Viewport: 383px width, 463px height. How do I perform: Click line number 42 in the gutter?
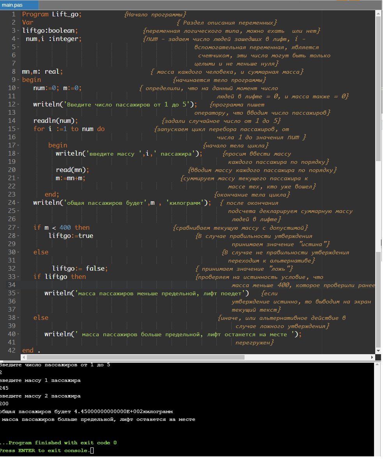(x=12, y=351)
